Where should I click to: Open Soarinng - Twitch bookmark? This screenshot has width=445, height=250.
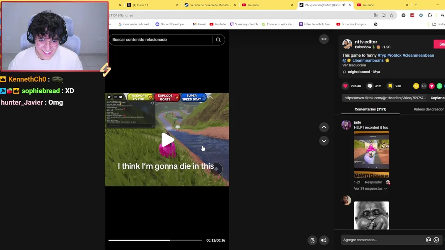point(243,24)
